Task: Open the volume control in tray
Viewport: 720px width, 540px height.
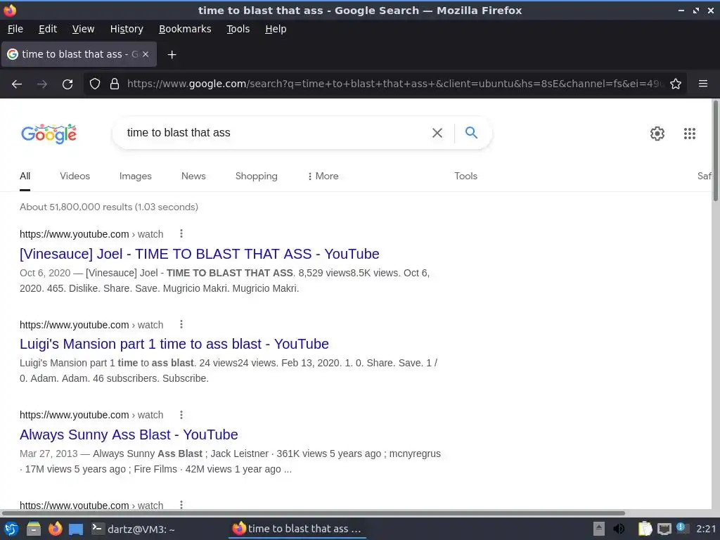Action: click(x=619, y=529)
